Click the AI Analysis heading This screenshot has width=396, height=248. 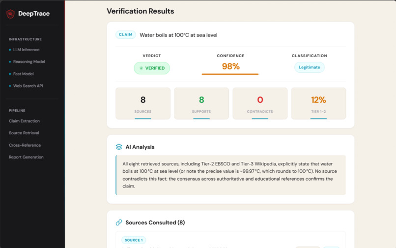point(140,147)
